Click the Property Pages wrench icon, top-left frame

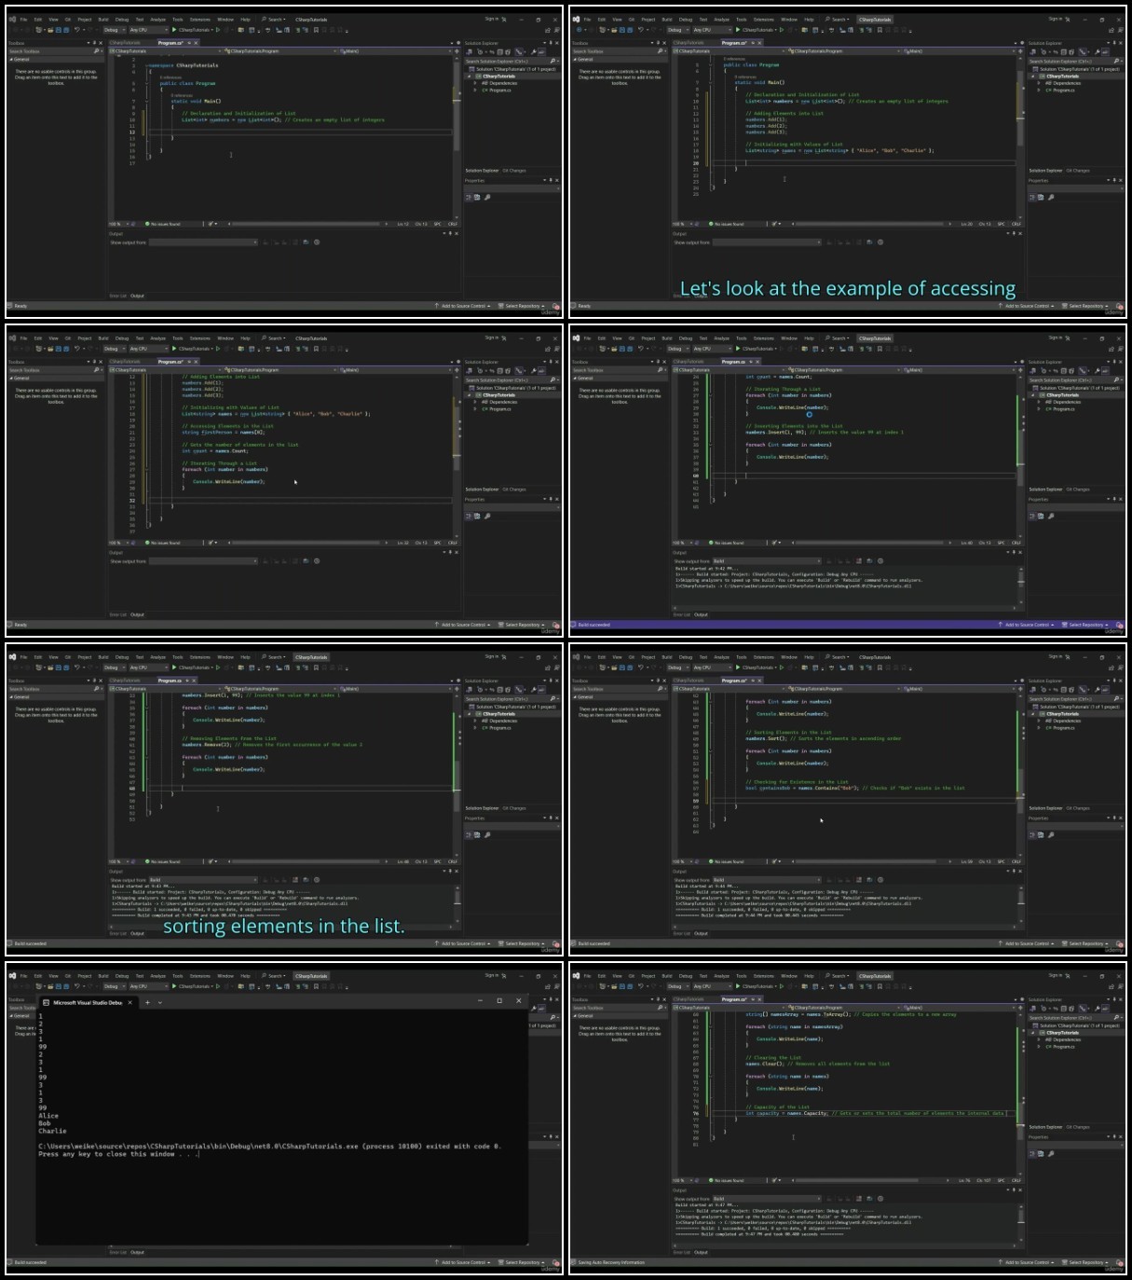click(x=487, y=197)
